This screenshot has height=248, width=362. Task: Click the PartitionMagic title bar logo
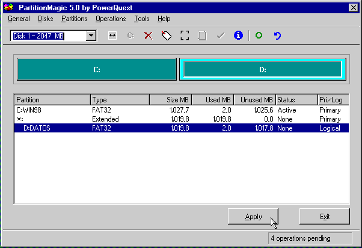click(8, 7)
